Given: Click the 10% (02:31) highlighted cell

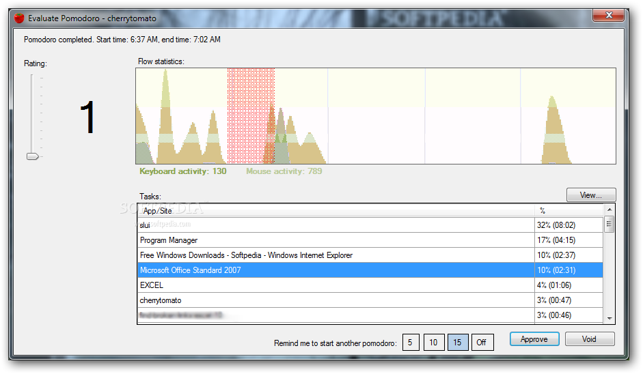Looking at the screenshot, I should pyautogui.click(x=569, y=270).
